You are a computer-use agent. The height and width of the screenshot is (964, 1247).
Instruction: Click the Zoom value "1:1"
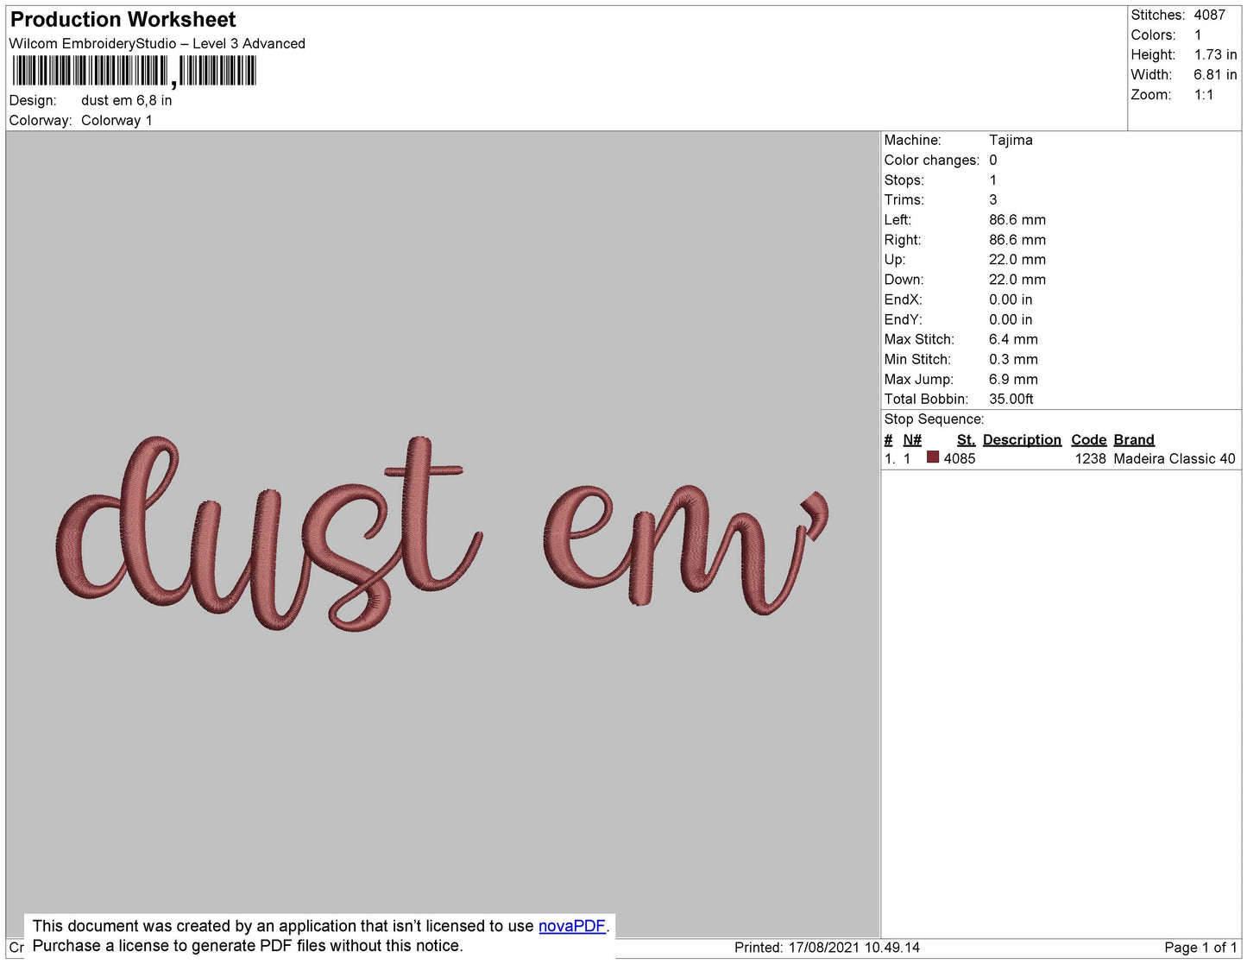click(1203, 95)
